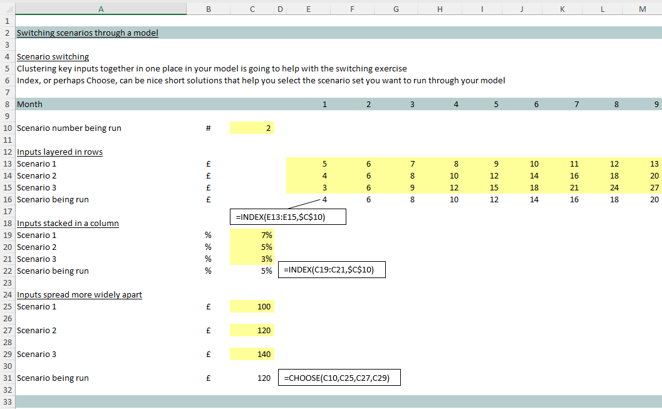Select the row 22 header

[x=7, y=271]
